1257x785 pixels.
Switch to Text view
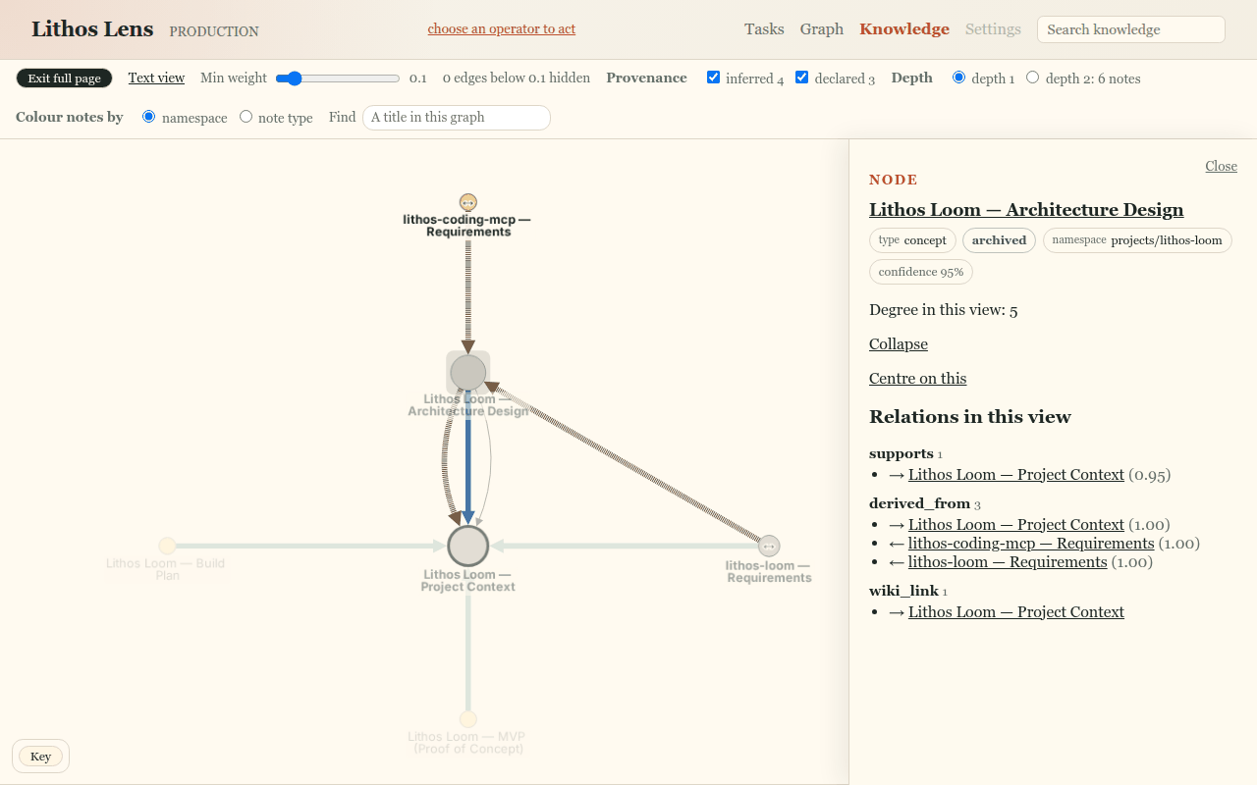[x=156, y=78]
